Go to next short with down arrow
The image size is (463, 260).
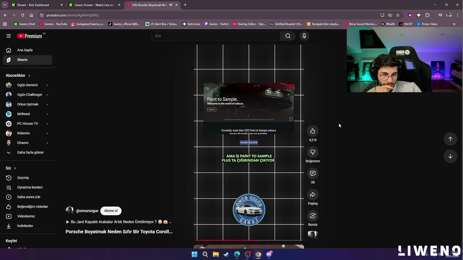450,156
